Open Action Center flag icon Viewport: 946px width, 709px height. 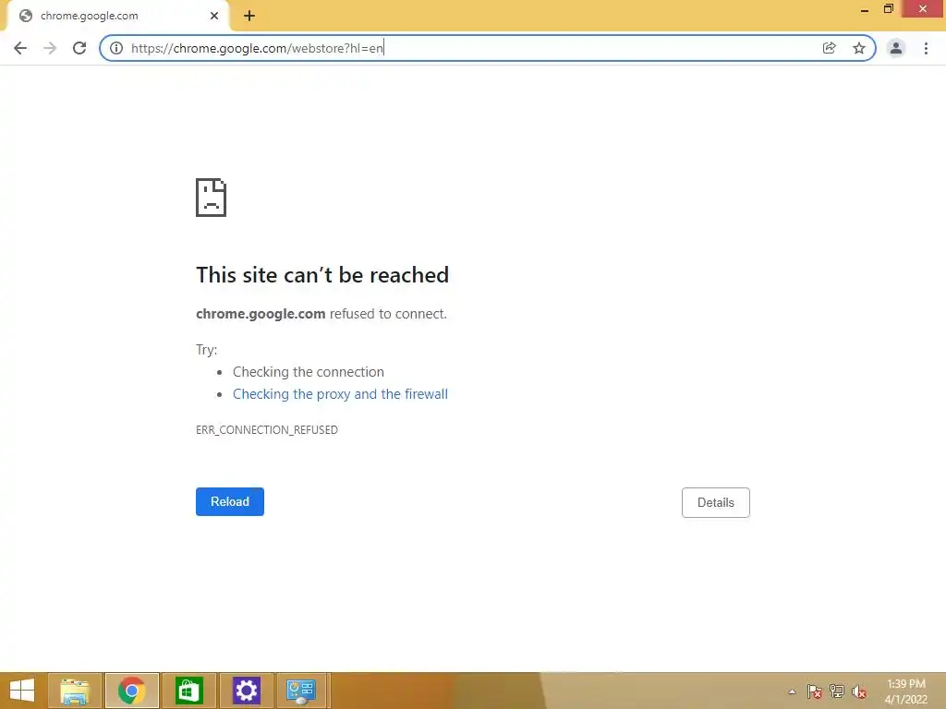tap(815, 691)
